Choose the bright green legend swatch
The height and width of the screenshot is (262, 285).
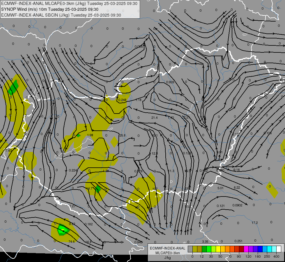(x=209, y=249)
